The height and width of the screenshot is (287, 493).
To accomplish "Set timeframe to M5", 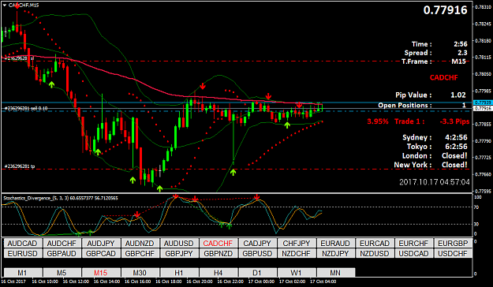I will click(62, 273).
